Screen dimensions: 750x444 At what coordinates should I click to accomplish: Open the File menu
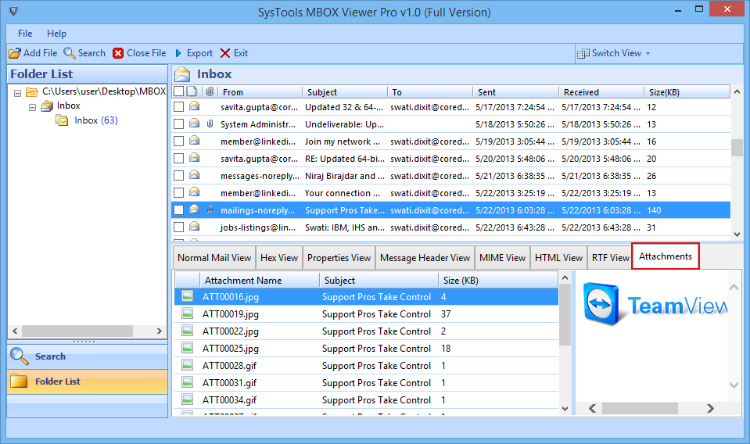25,34
